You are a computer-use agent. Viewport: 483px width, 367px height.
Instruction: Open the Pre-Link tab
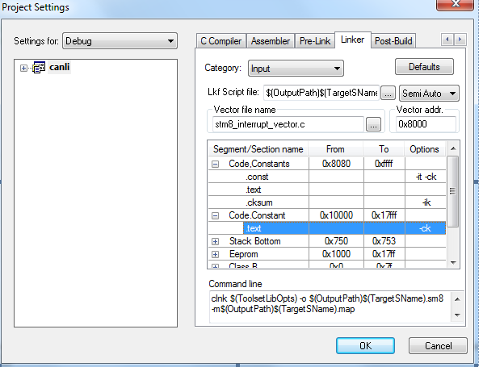point(314,41)
